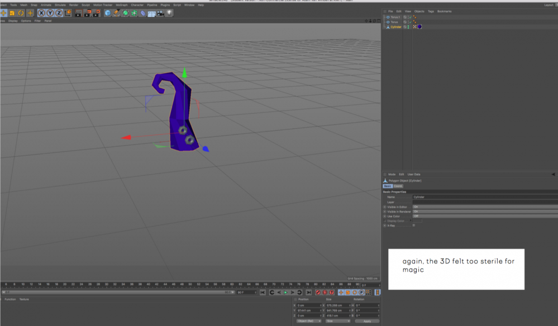Switch to the Coord. tab in Attributes
Screen dimensions: 558x326
pos(398,186)
